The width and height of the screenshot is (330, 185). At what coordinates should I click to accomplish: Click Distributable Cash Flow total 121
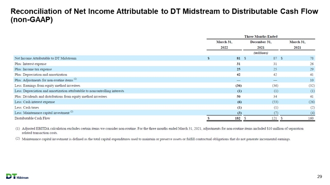pos(274,118)
